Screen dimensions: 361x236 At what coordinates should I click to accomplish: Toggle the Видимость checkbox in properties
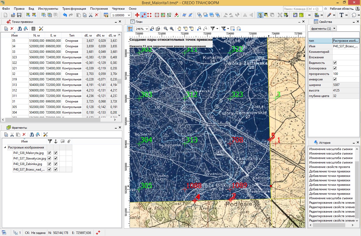[335, 63]
